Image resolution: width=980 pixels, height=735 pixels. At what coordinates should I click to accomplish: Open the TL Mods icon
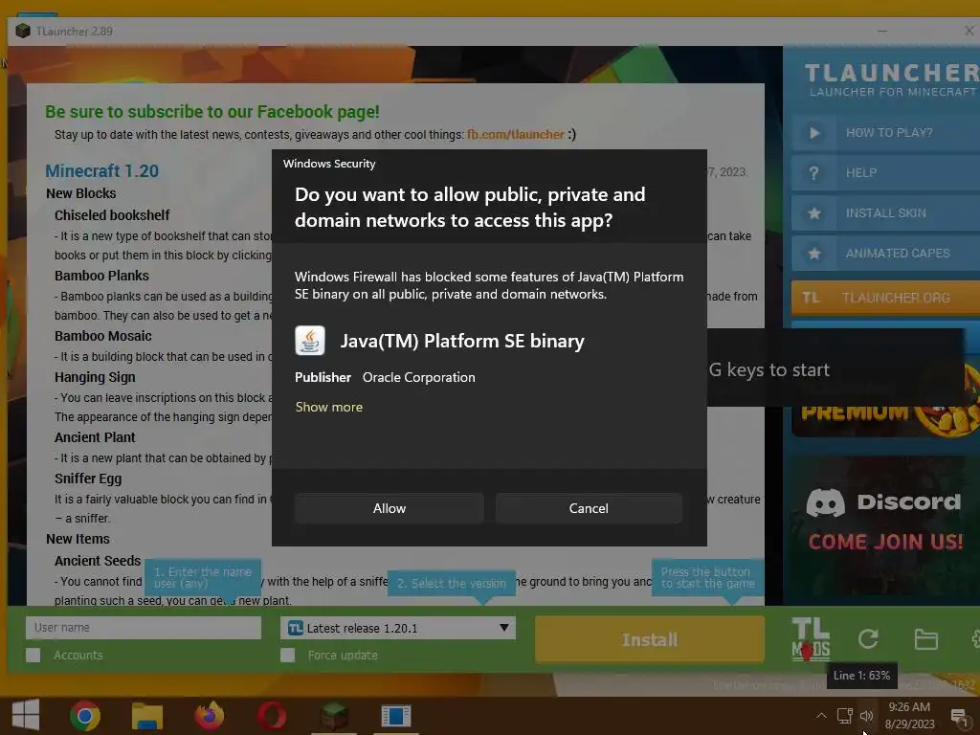pyautogui.click(x=811, y=638)
